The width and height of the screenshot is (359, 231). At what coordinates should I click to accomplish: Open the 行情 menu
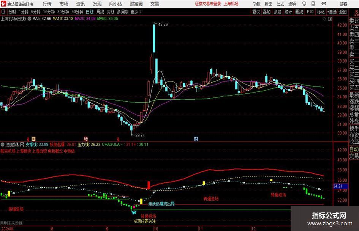coord(47,4)
